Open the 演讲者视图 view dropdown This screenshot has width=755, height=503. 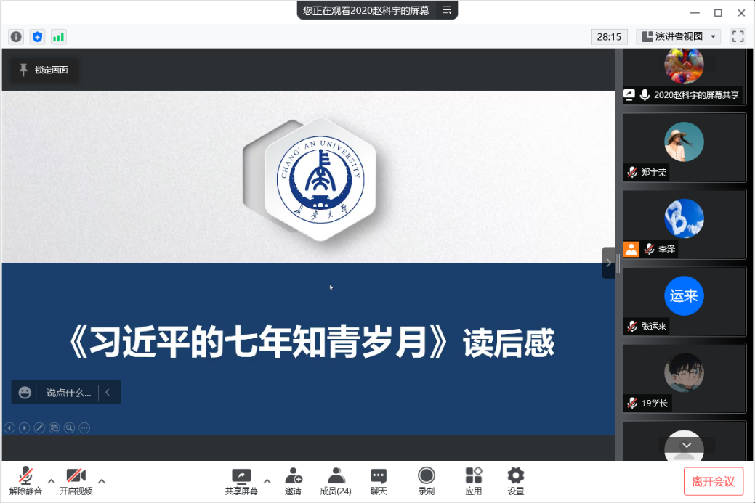[677, 36]
